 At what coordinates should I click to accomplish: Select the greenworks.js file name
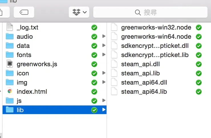click(x=37, y=64)
